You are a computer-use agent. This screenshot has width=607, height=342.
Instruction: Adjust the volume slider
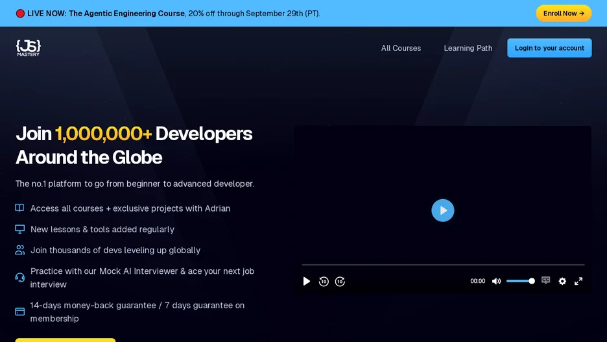point(521,281)
